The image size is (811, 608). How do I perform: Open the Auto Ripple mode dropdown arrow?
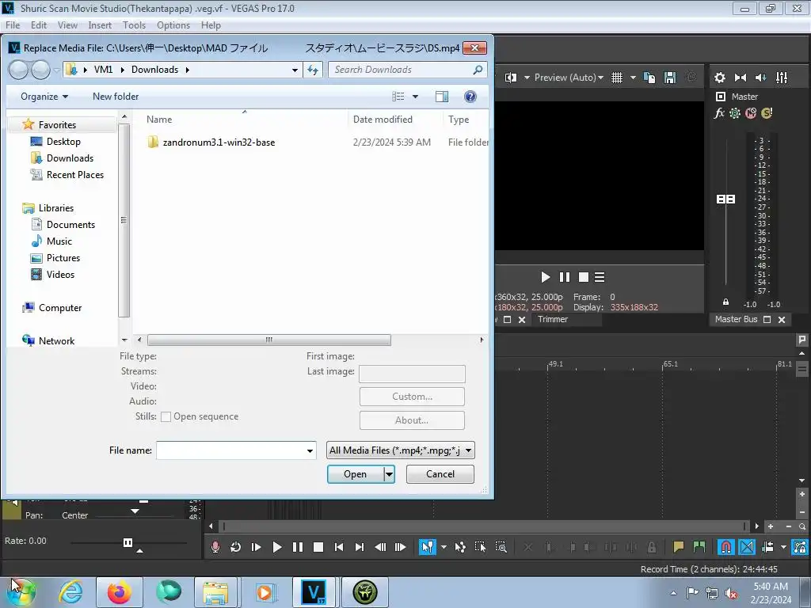coord(783,547)
